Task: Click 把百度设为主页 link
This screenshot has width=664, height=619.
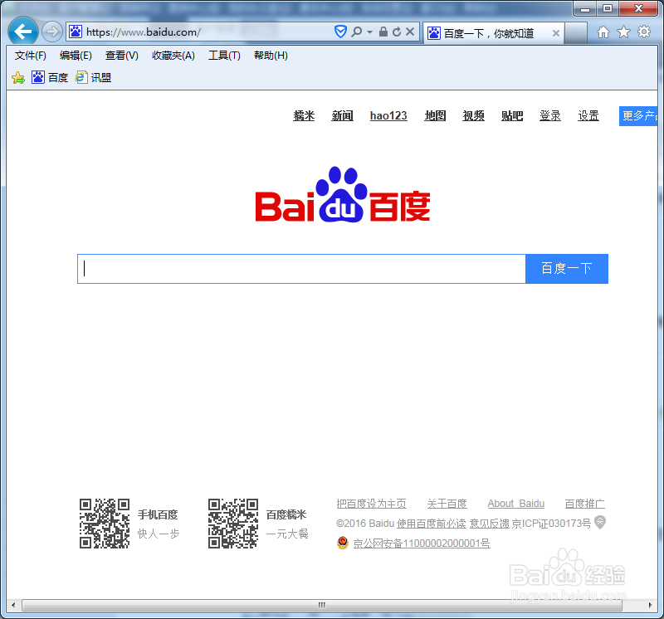Action: (x=371, y=504)
